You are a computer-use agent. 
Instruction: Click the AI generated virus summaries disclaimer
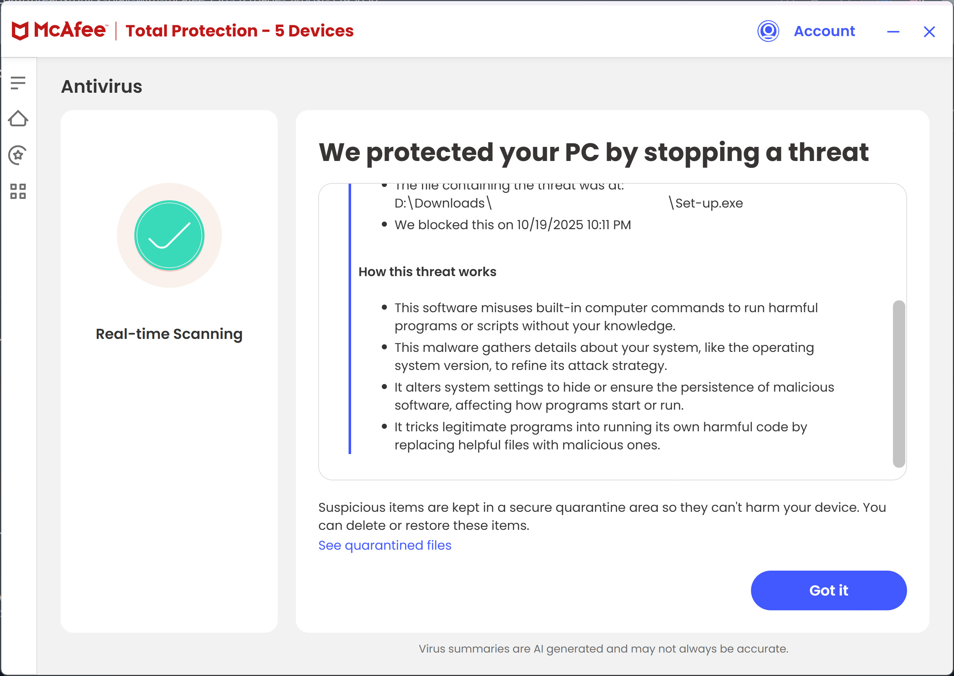603,649
